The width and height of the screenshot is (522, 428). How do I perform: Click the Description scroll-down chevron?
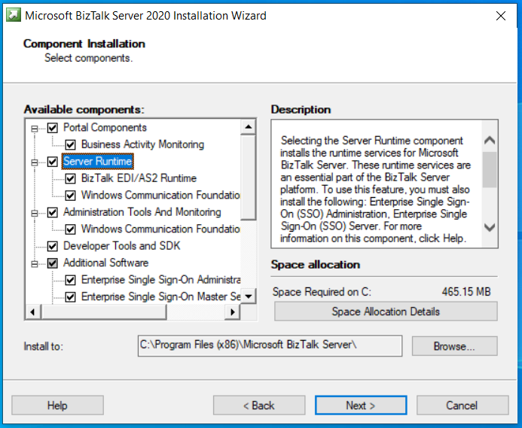click(490, 227)
